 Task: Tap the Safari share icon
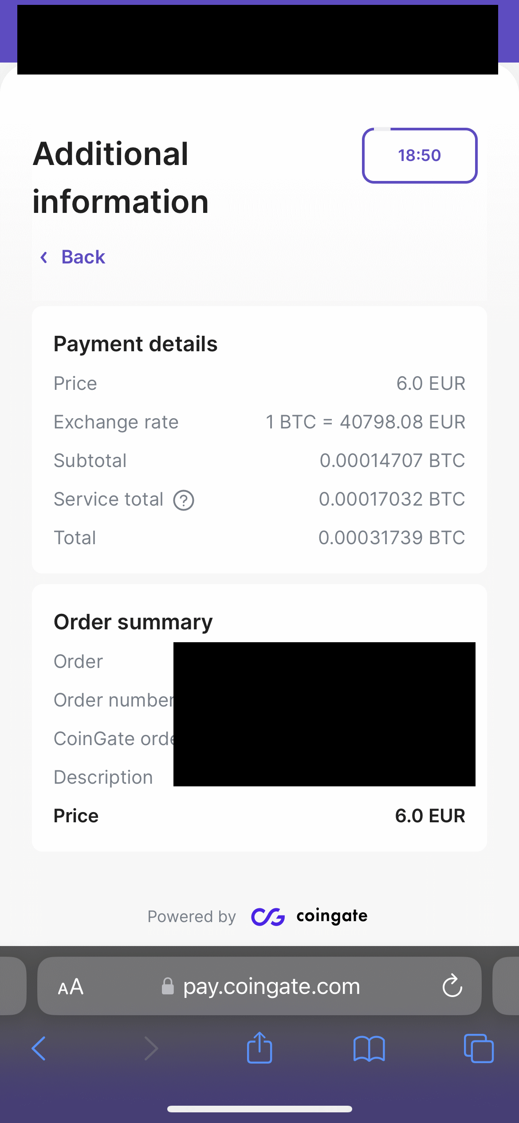pos(259,1048)
